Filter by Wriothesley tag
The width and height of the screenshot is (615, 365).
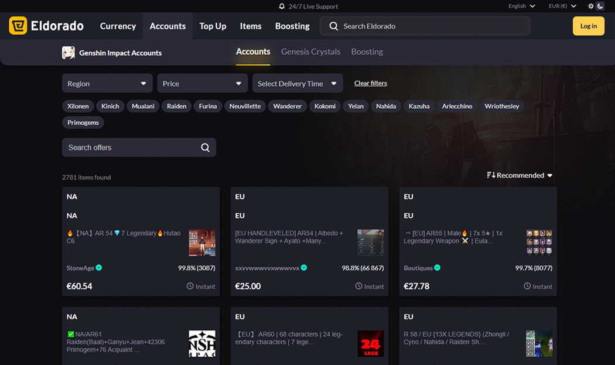pyautogui.click(x=501, y=107)
